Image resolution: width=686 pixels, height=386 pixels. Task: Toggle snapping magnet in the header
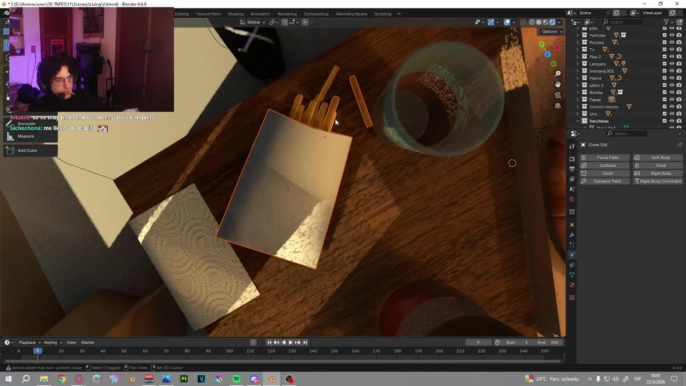click(285, 22)
